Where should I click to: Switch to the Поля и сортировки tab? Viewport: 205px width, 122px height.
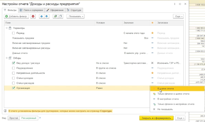pyautogui.click(x=31, y=10)
